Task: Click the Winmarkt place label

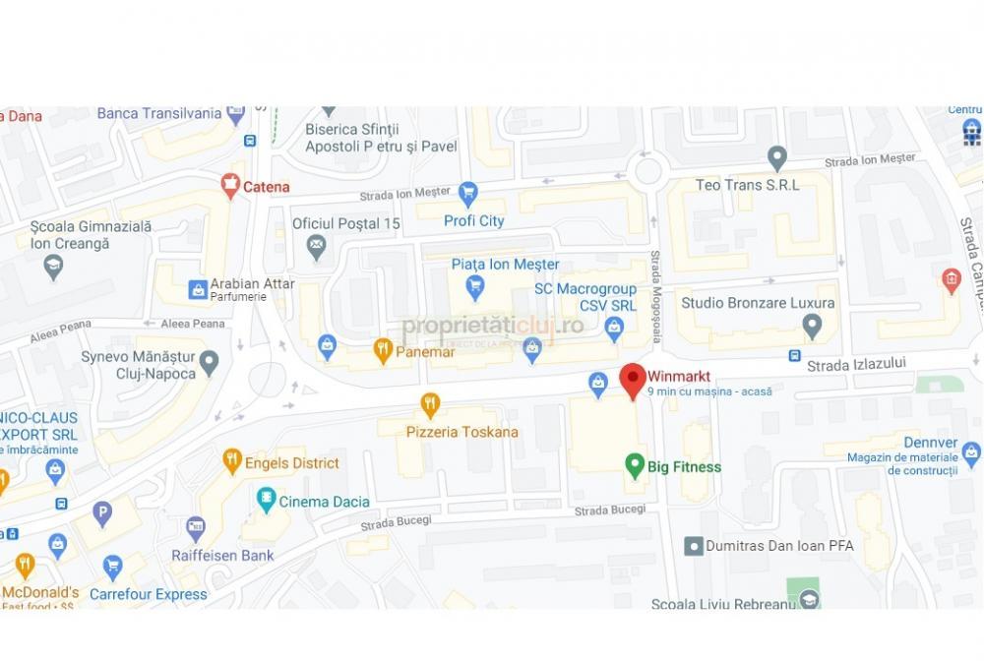Action: pyautogui.click(x=678, y=377)
